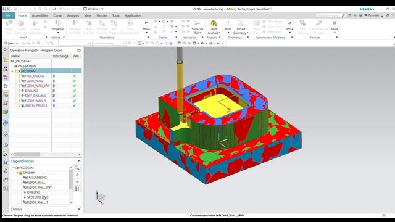Viewport: 395px width, 222px height.
Task: Click the column filter icon in Dependencies panel
Action: (77, 189)
